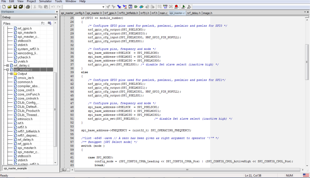Open the Debug configuration dropdown
The width and height of the screenshot is (310, 178).
click(55, 17)
